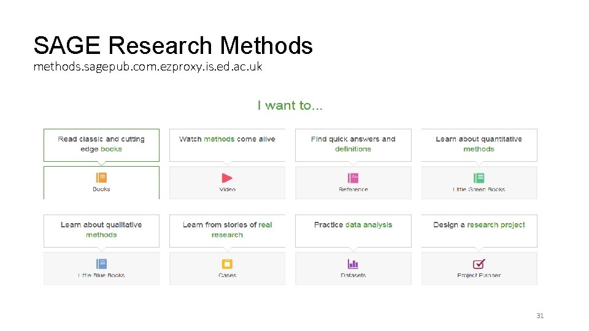This screenshot has height=331, width=589.
Task: Open 'Read classic and cutting edge books' card
Action: (101, 145)
